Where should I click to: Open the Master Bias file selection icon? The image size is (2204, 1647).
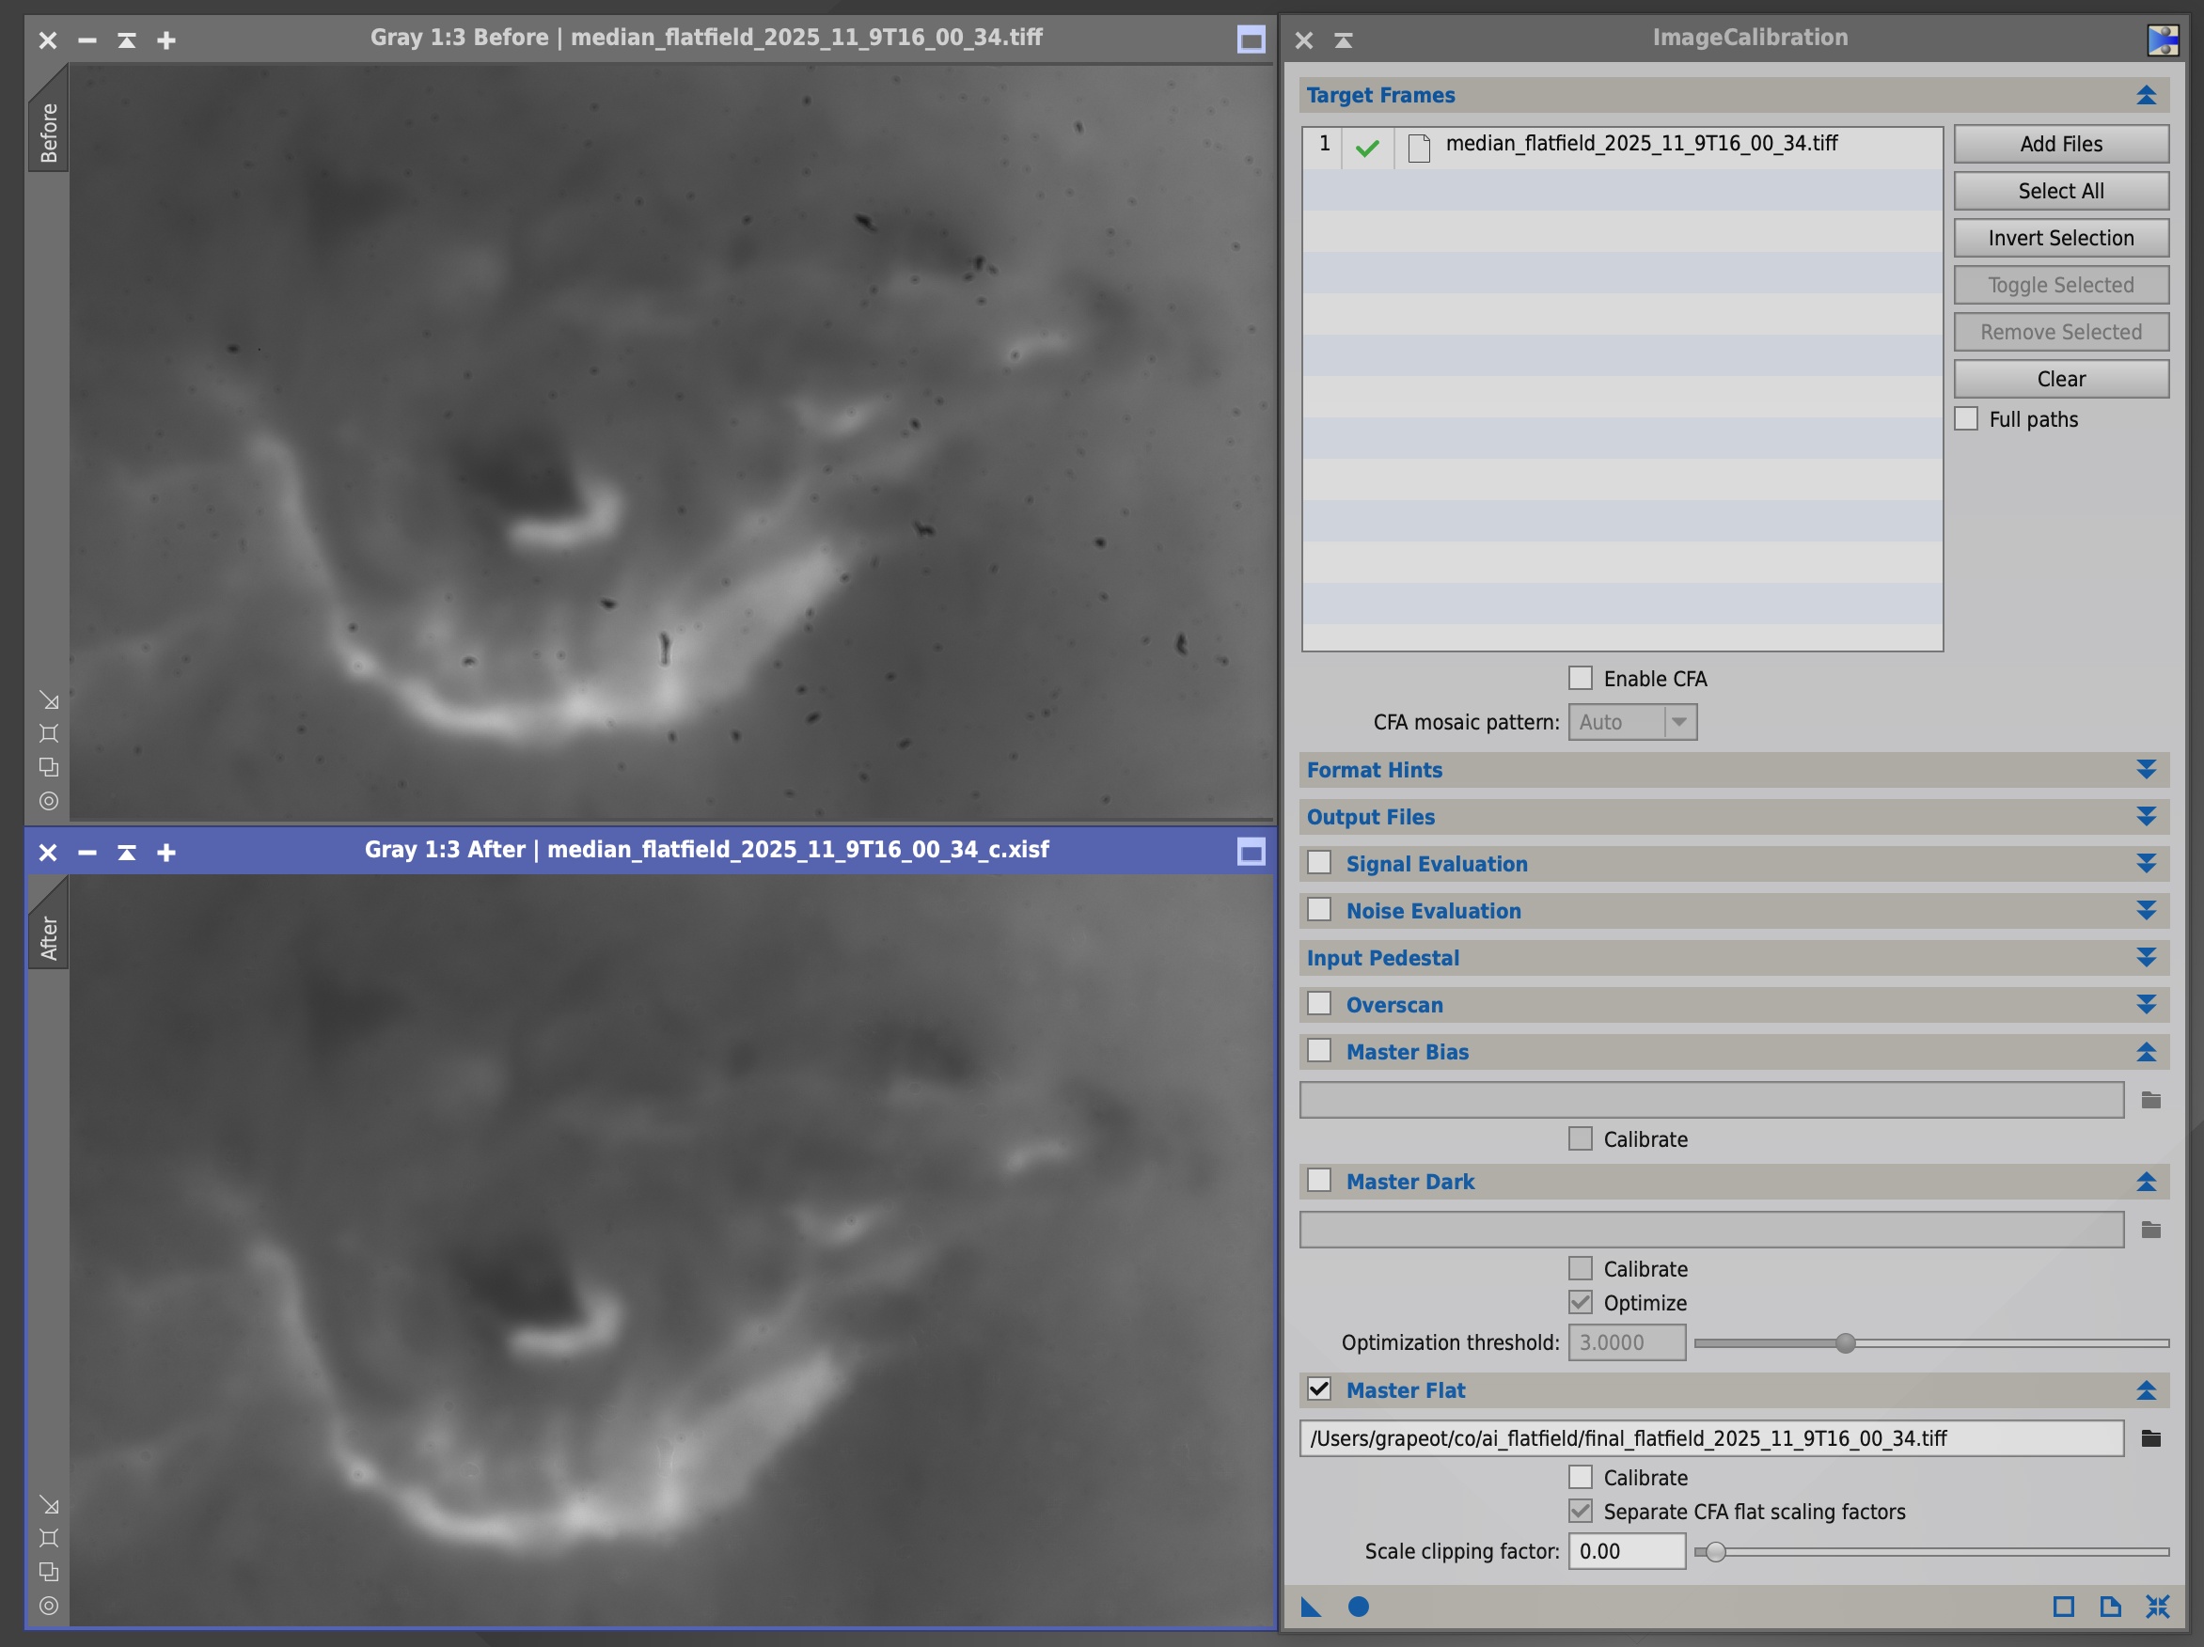[x=2152, y=1100]
